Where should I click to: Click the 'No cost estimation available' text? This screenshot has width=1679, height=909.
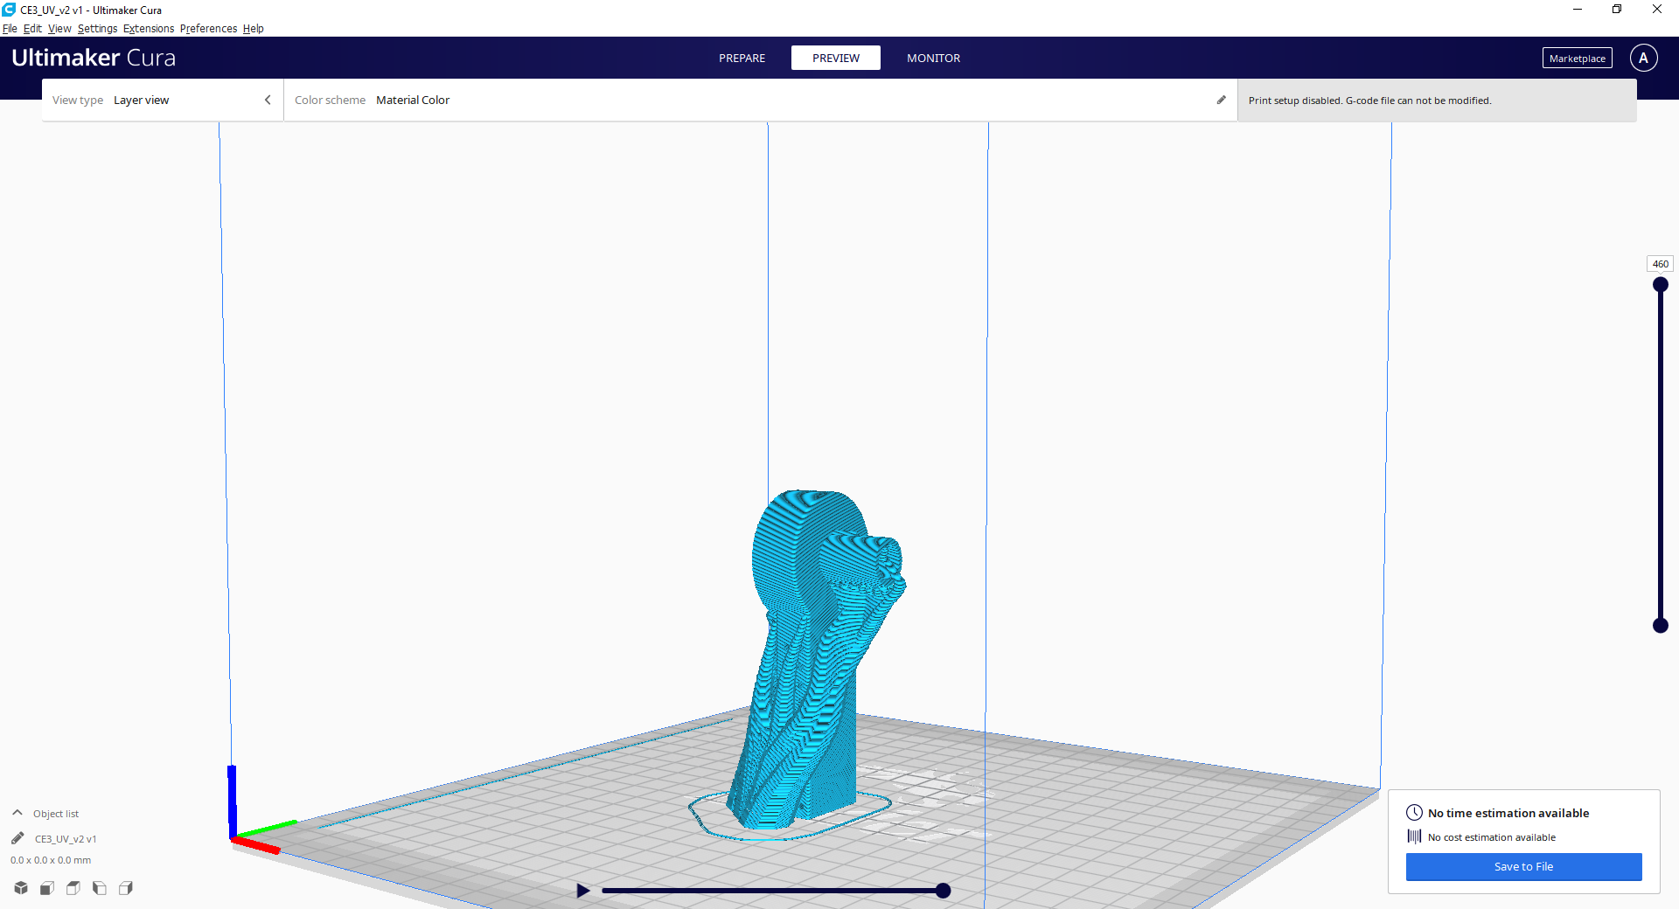pyautogui.click(x=1492, y=837)
